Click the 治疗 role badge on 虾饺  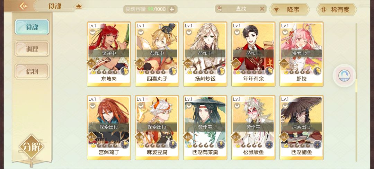[285, 64]
